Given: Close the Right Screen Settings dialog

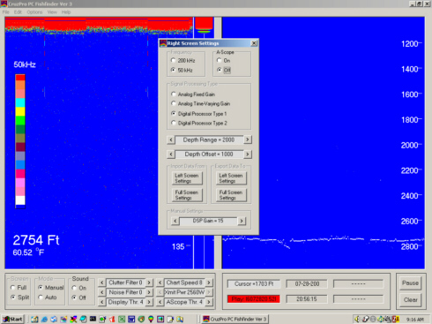Looking at the screenshot, I should (x=254, y=43).
